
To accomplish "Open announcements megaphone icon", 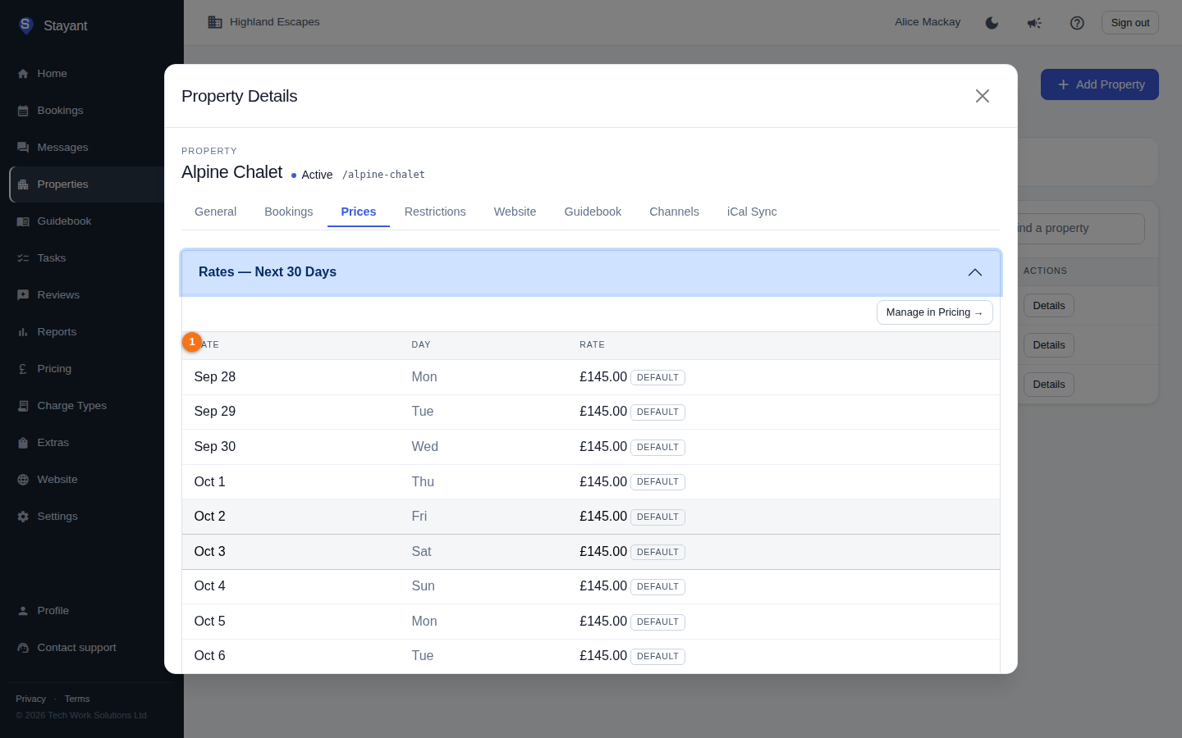I will tap(1034, 23).
